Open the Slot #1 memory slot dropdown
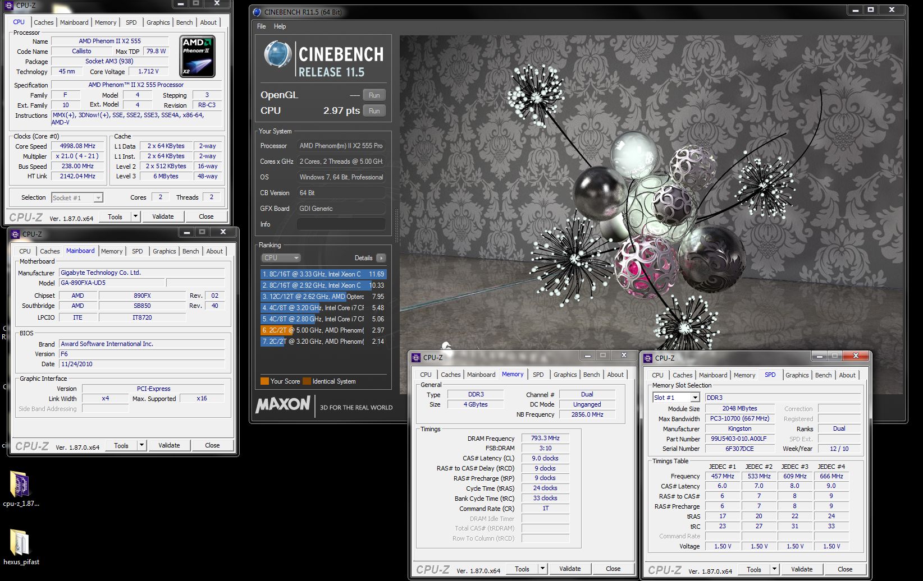 point(695,398)
